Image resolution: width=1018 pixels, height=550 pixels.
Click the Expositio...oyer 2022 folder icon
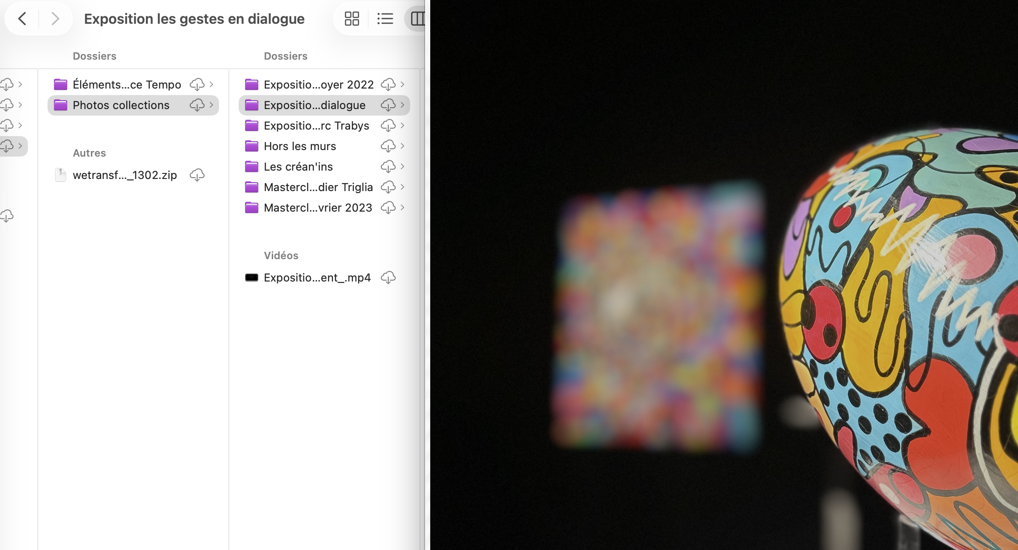pyautogui.click(x=252, y=84)
